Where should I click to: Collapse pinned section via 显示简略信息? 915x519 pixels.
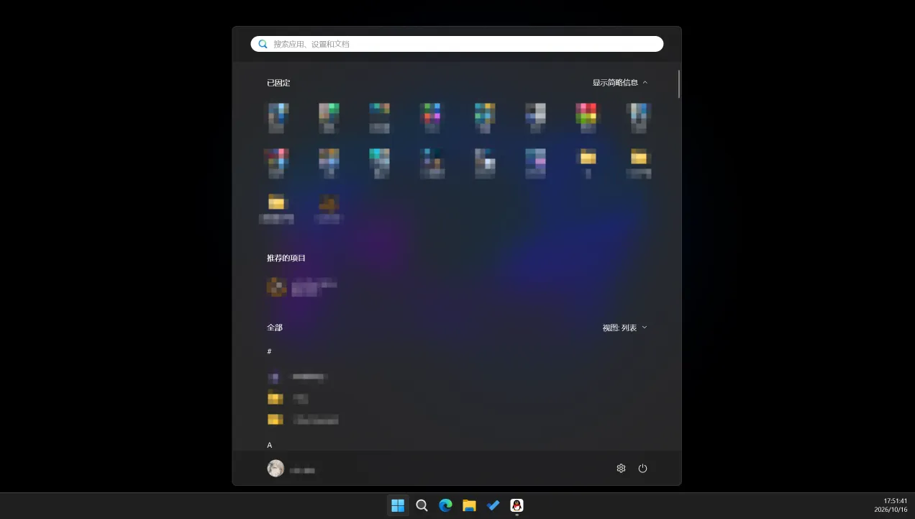point(620,83)
